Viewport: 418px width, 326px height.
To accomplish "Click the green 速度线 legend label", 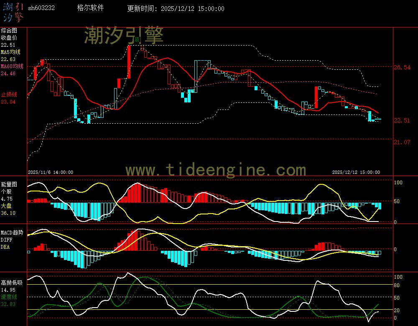I will [x=9, y=297].
